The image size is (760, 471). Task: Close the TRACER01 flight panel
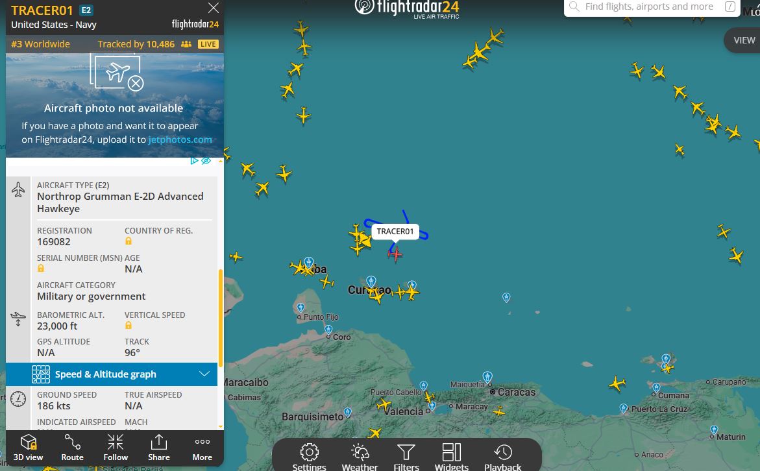tap(214, 8)
